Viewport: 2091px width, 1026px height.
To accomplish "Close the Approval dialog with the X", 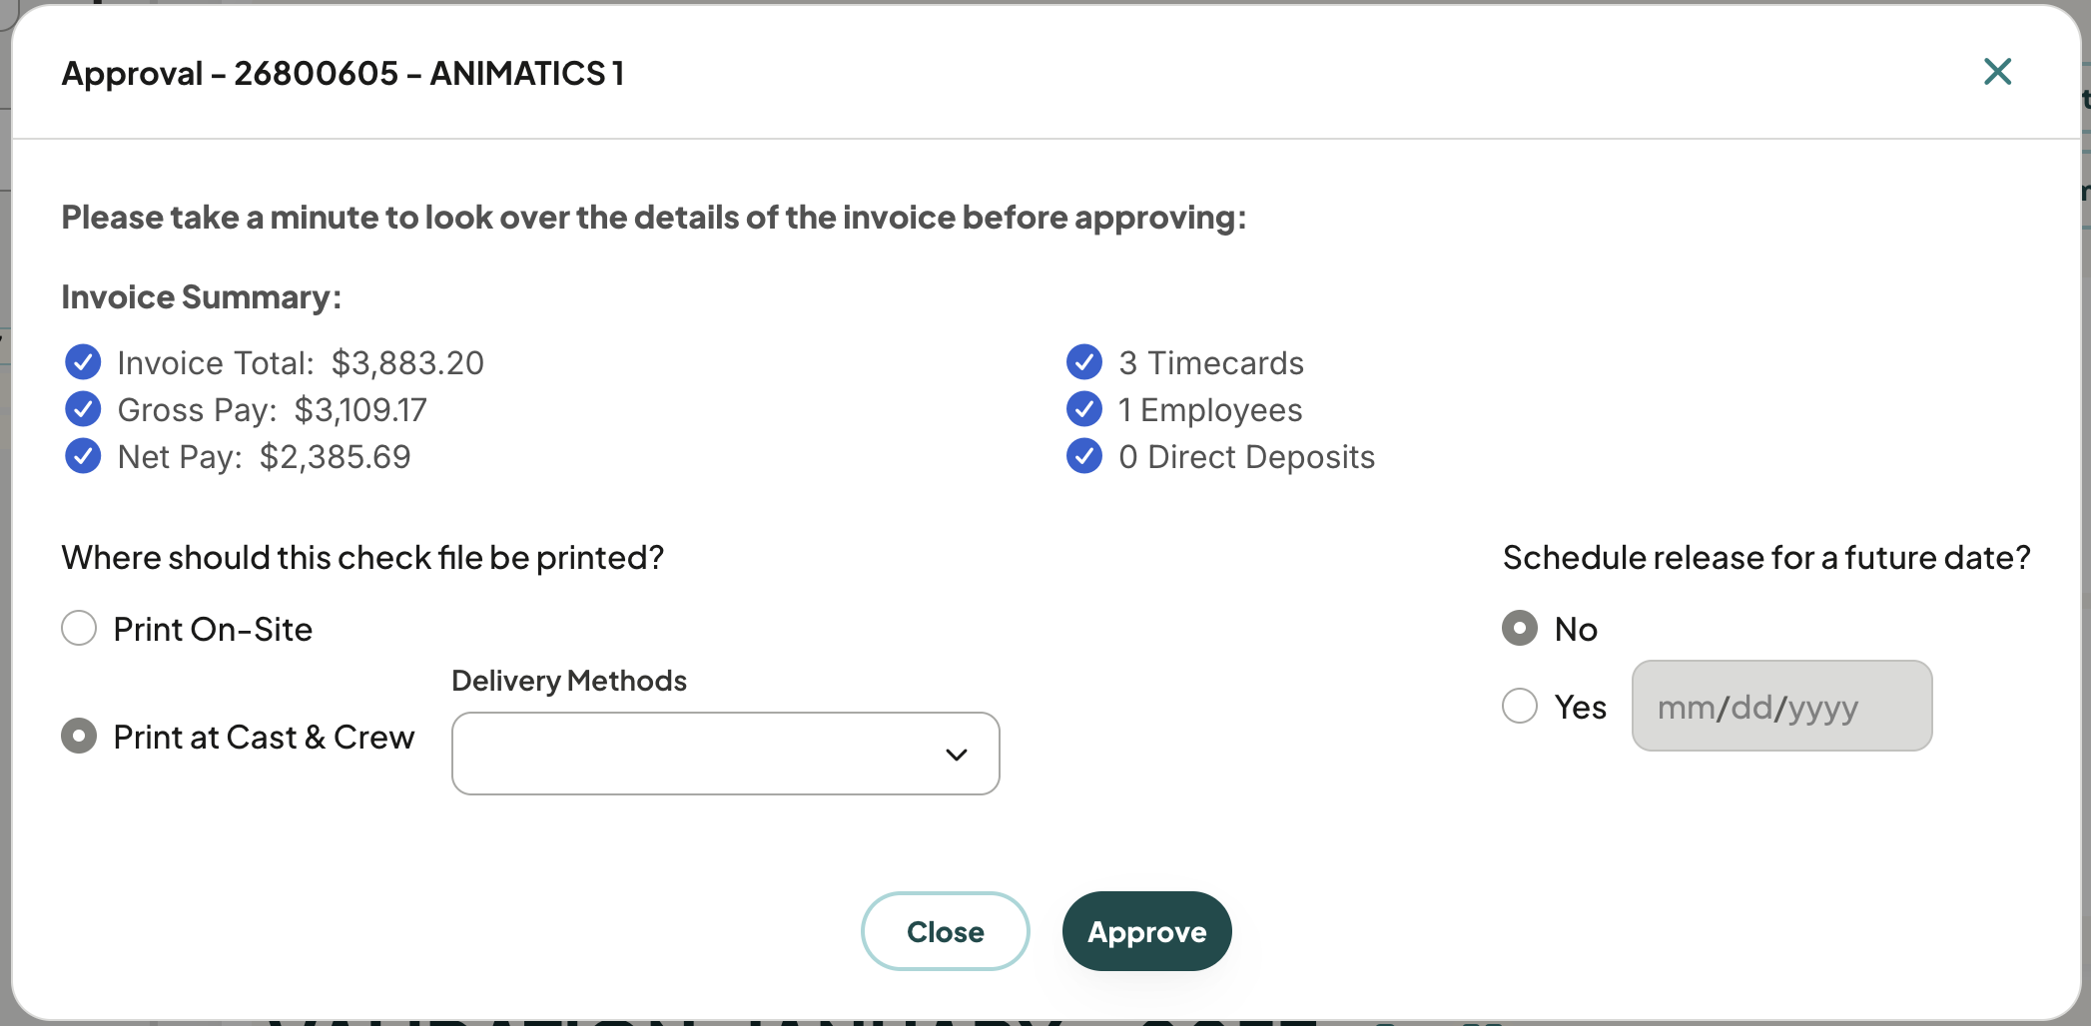I will click(1997, 72).
